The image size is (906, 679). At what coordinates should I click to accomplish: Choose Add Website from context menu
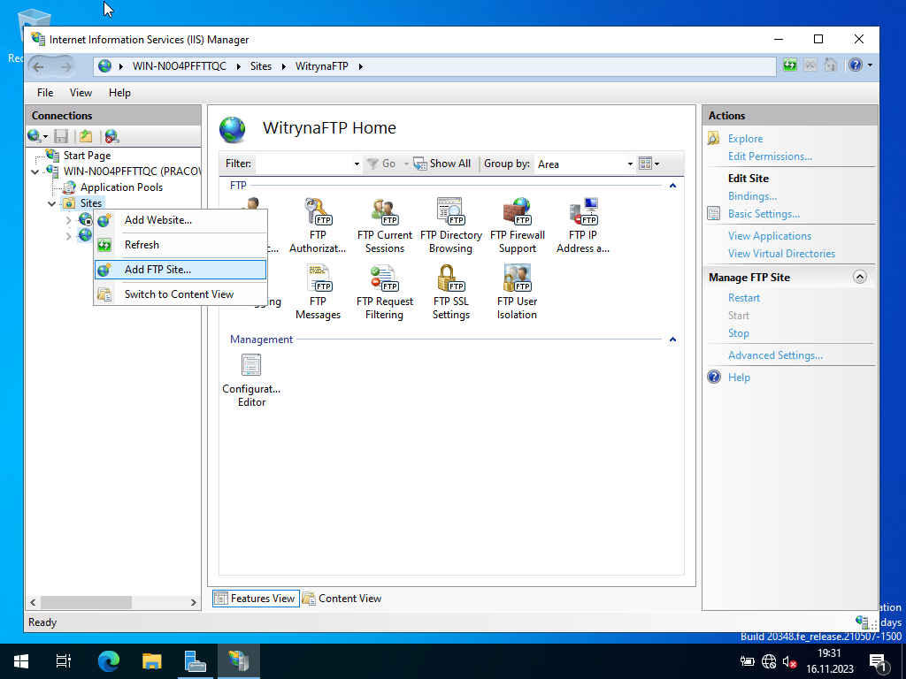coord(180,220)
